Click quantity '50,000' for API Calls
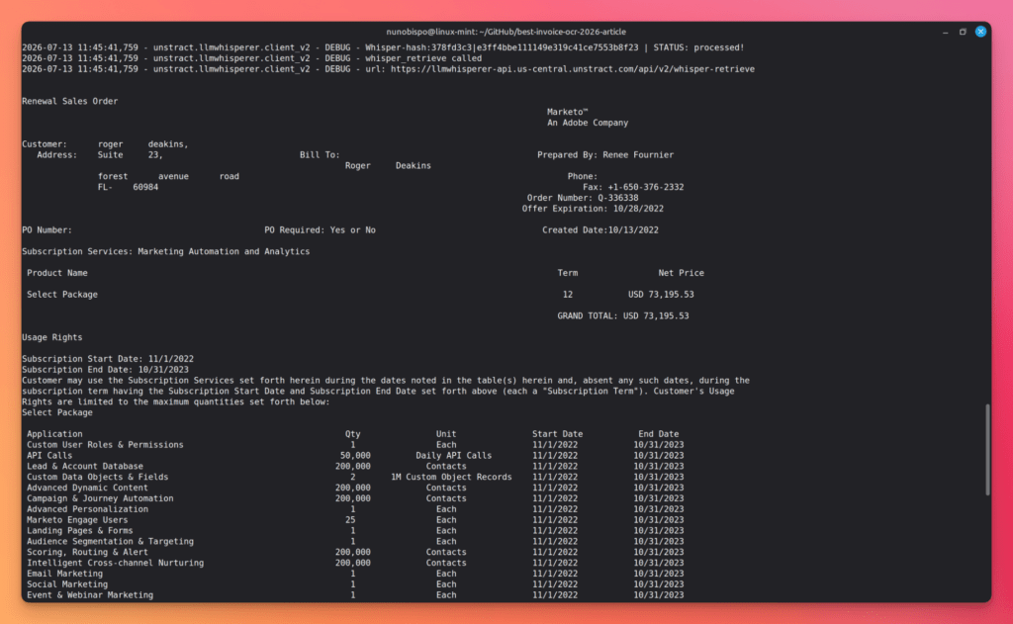1013x624 pixels. [x=355, y=456]
